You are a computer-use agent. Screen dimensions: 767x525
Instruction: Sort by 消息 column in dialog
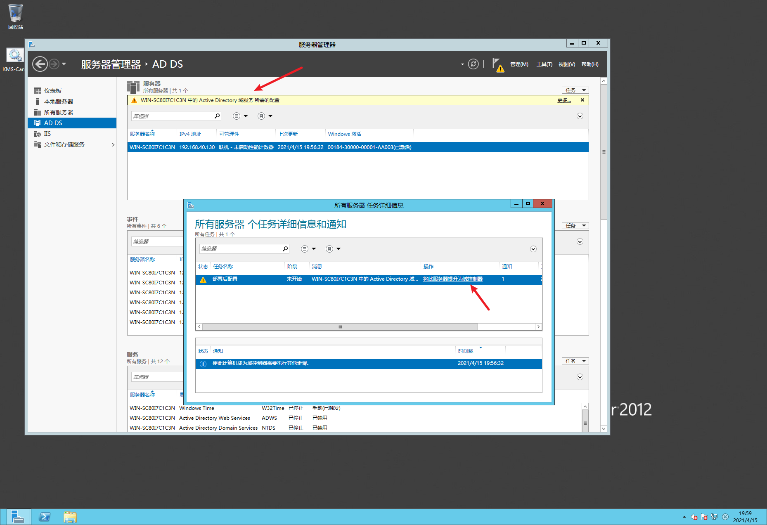pos(317,266)
